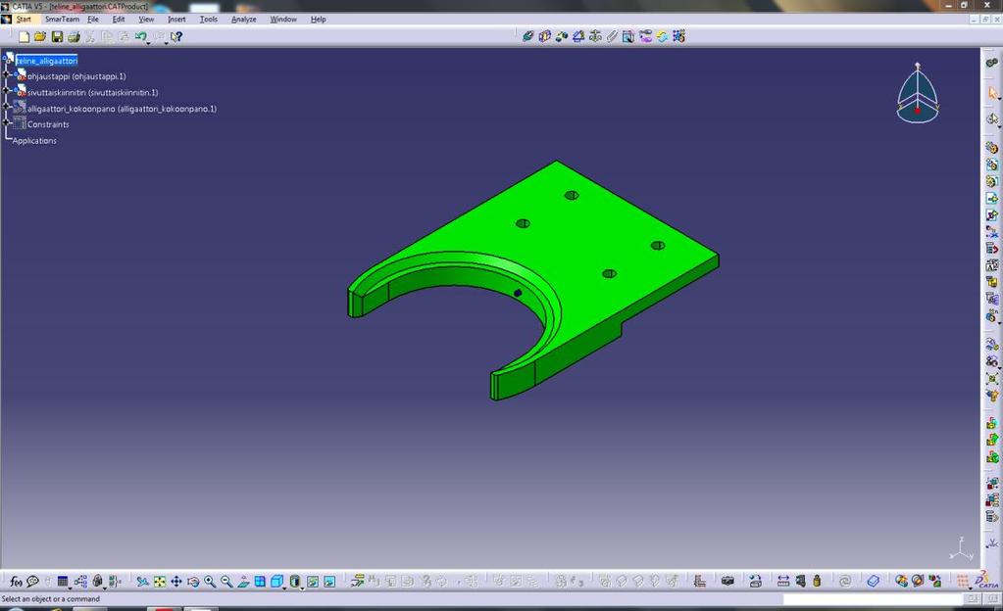
Task: Open the Insert menu
Action: (176, 20)
